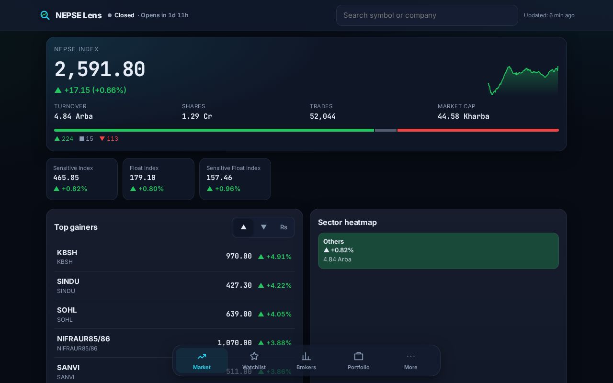613x383 pixels.
Task: Switch to the Brokers tab
Action: click(x=306, y=360)
